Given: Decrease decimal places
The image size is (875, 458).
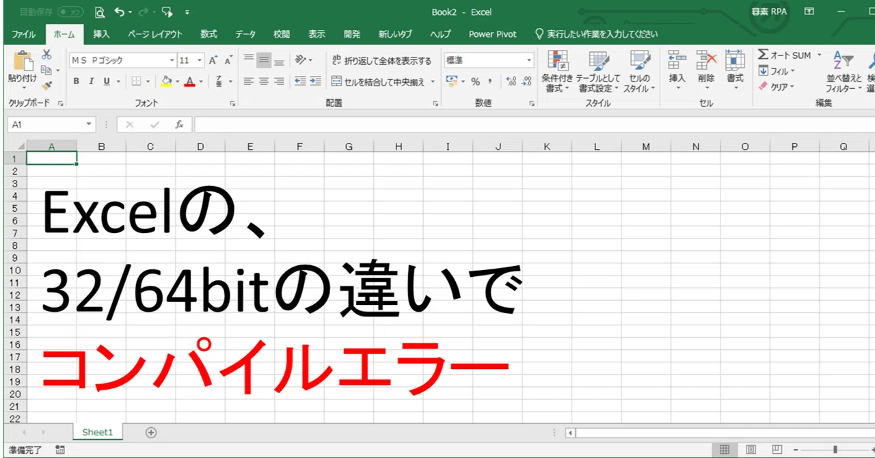Looking at the screenshot, I should (526, 81).
